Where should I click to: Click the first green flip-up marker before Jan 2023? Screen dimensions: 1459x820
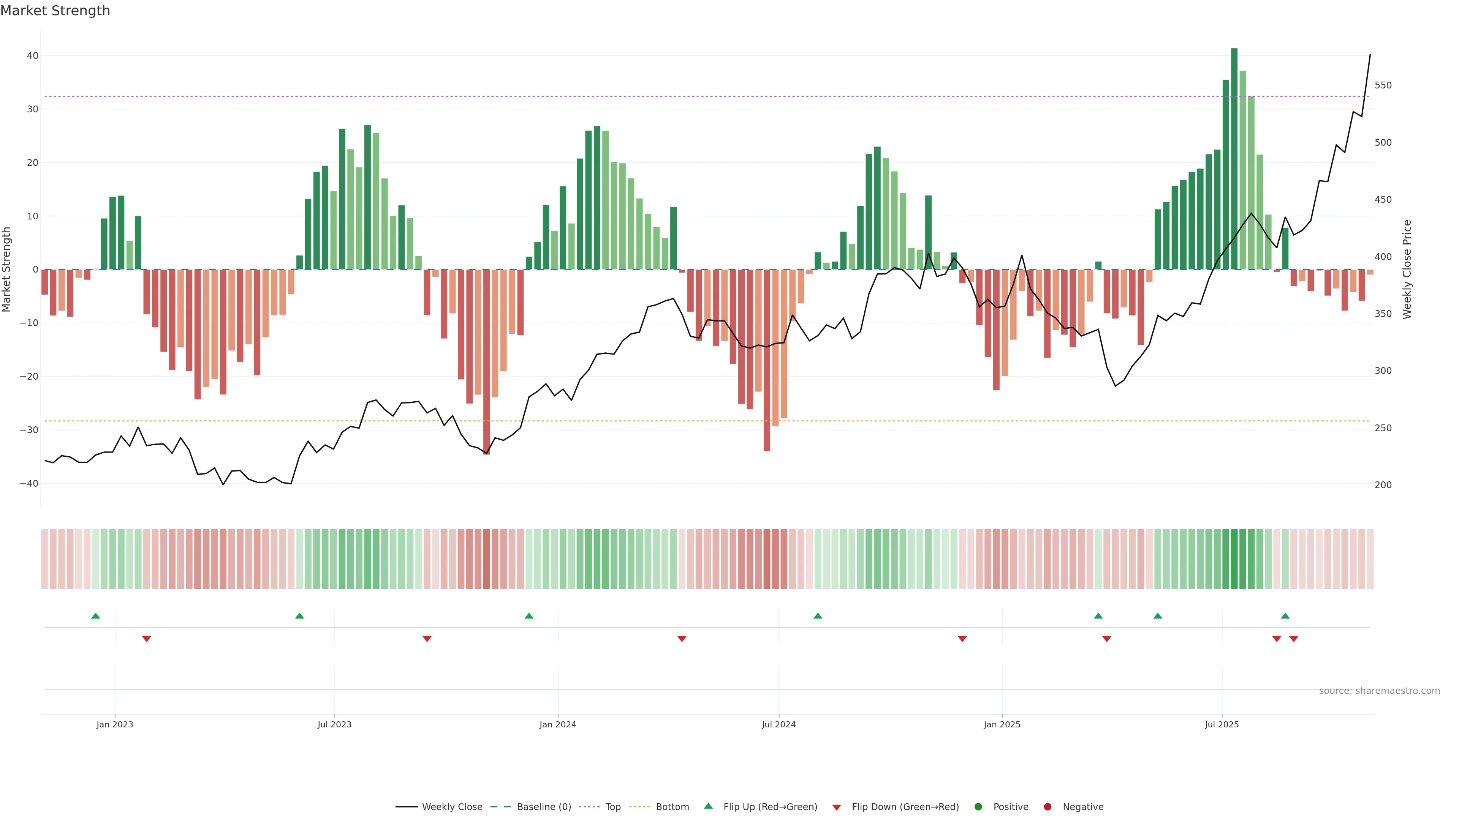(x=96, y=616)
